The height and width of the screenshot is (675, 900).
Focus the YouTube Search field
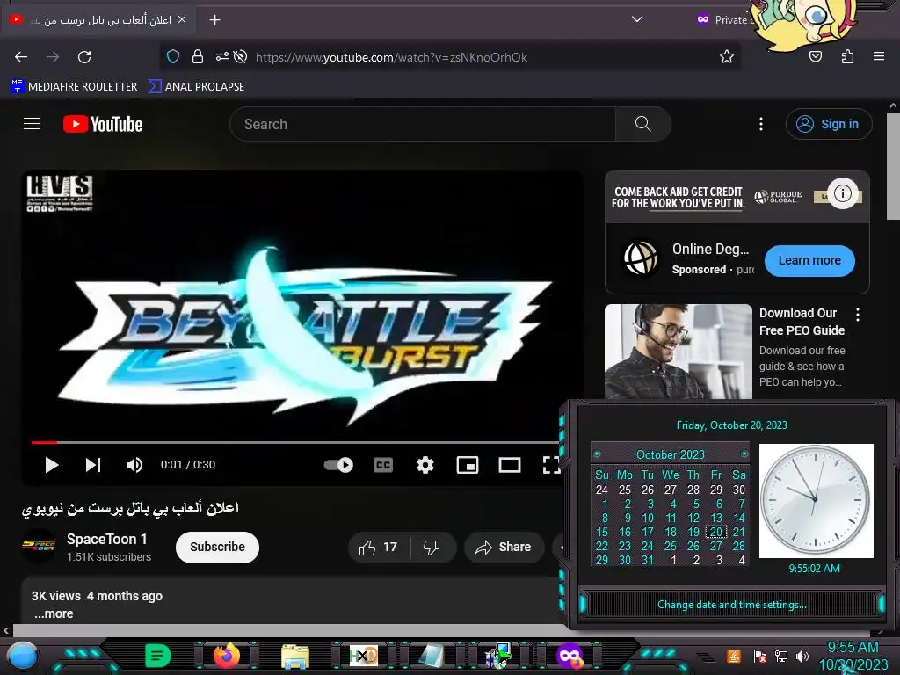click(423, 124)
